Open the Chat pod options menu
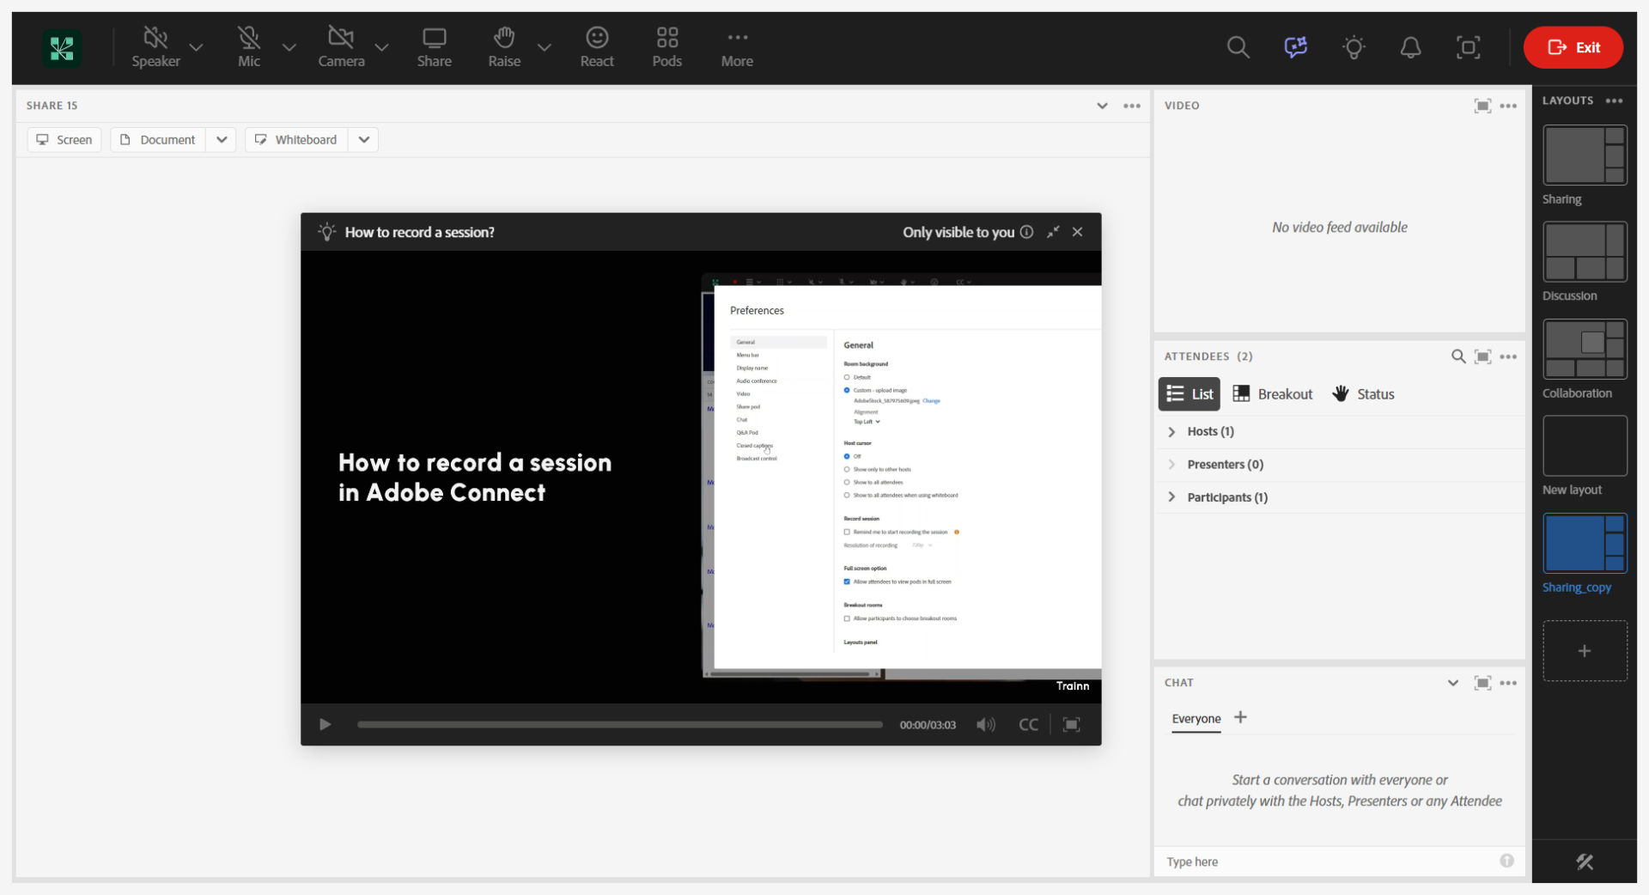Screen dimensions: 1649x895 coord(1508,683)
